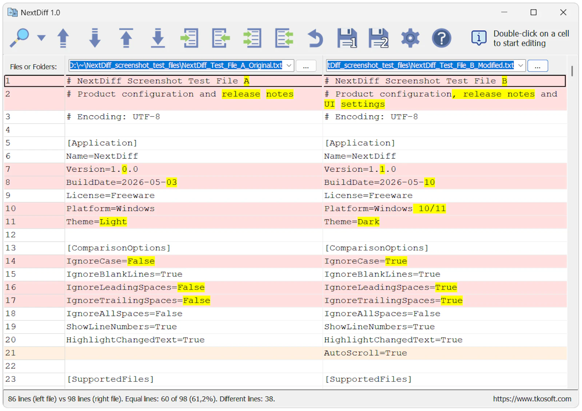The image size is (582, 411).
Task: Select right cell 'ShowLineNumbers=True'
Action: tap(445, 327)
